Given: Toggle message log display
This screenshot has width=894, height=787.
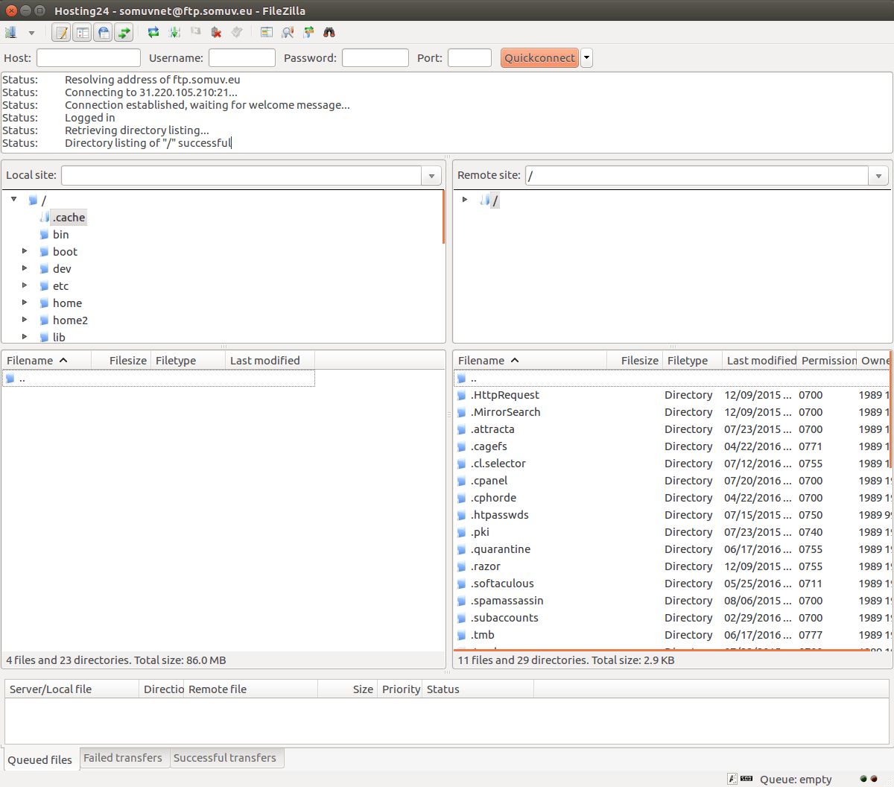Looking at the screenshot, I should pyautogui.click(x=62, y=32).
